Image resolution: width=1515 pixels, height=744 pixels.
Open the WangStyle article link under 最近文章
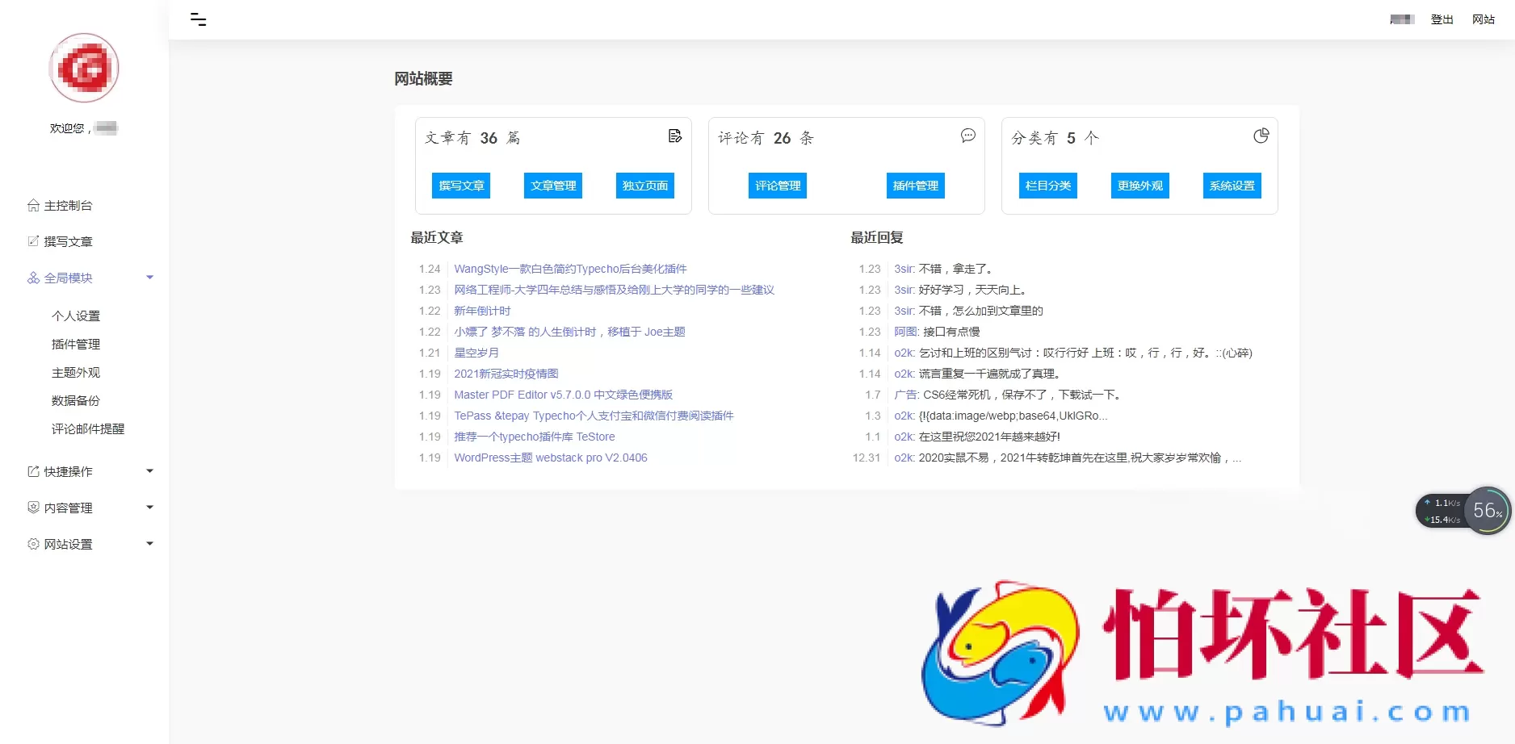point(569,268)
